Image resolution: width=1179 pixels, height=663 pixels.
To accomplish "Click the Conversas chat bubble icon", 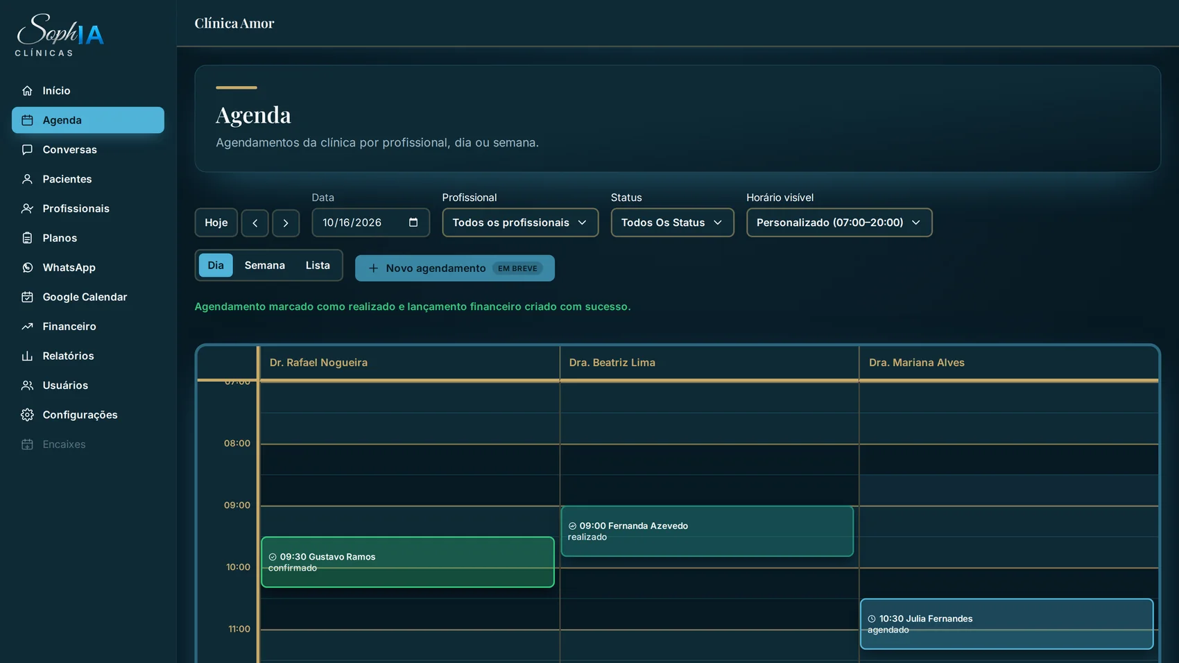I will 27,150.
